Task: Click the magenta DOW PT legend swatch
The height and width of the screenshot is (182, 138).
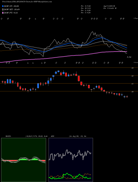Action: (3, 13)
